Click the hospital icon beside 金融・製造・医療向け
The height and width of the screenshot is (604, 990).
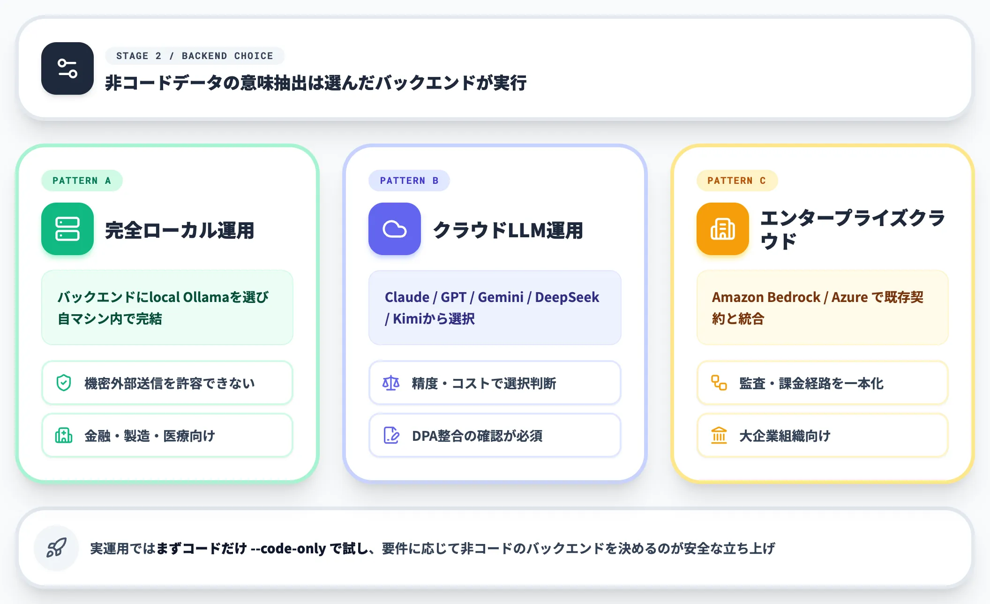tap(64, 435)
